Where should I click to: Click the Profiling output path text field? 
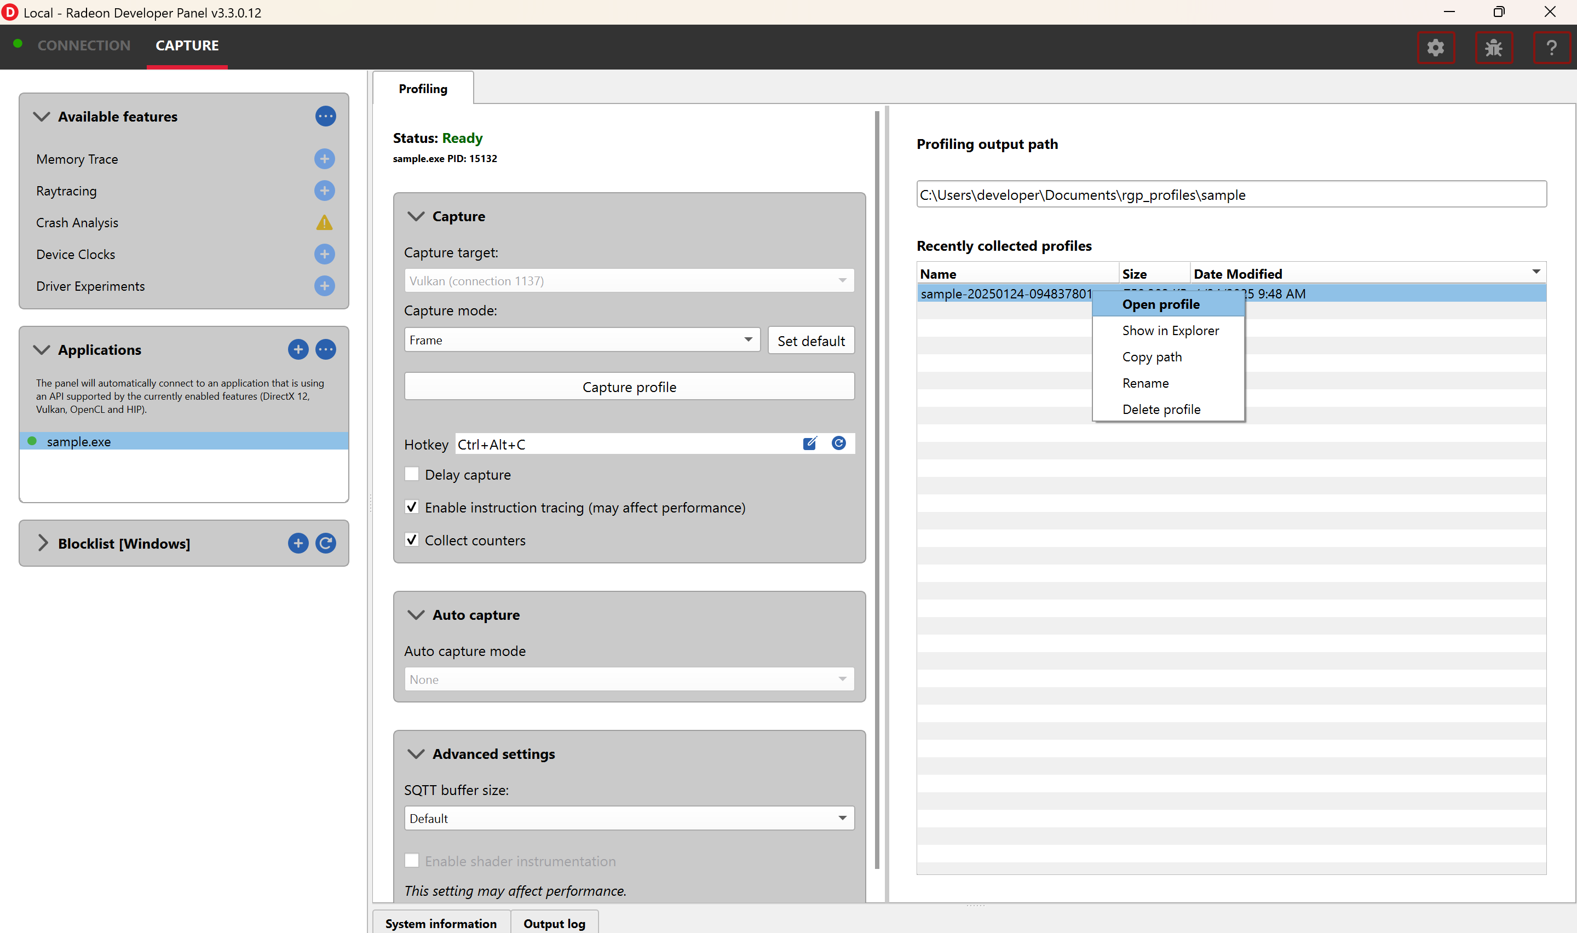click(1231, 195)
